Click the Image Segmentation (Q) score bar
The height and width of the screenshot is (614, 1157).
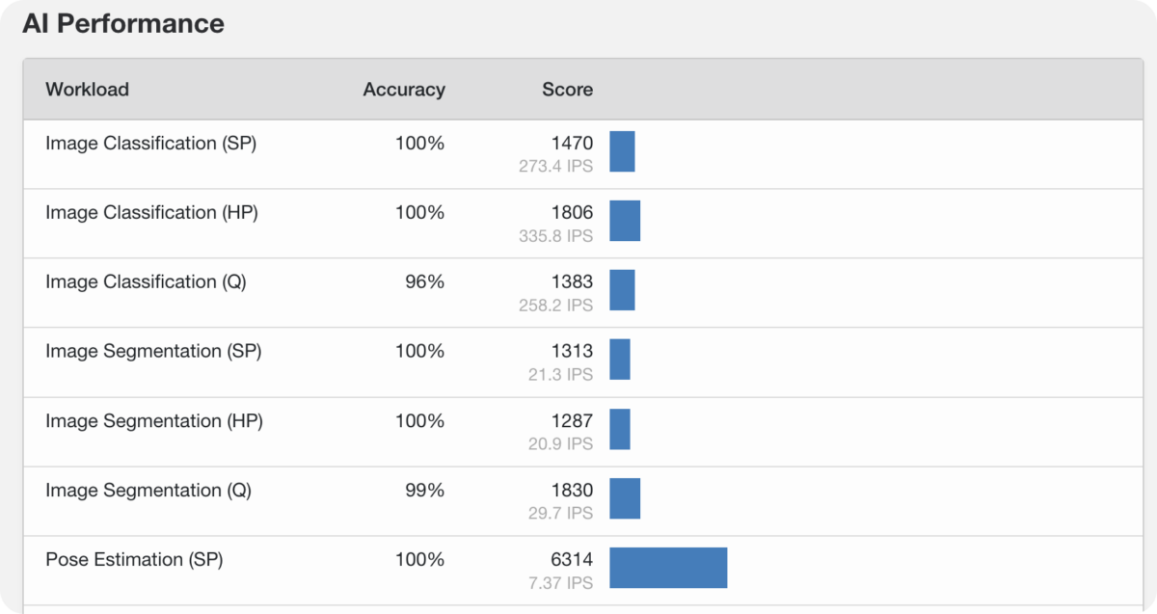(x=625, y=498)
